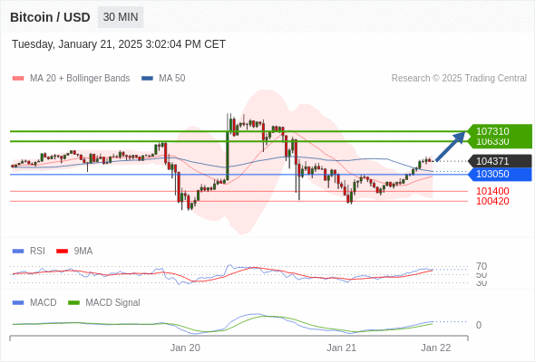Click the MA 50 blue legend swatch
The height and width of the screenshot is (362, 535).
click(147, 79)
